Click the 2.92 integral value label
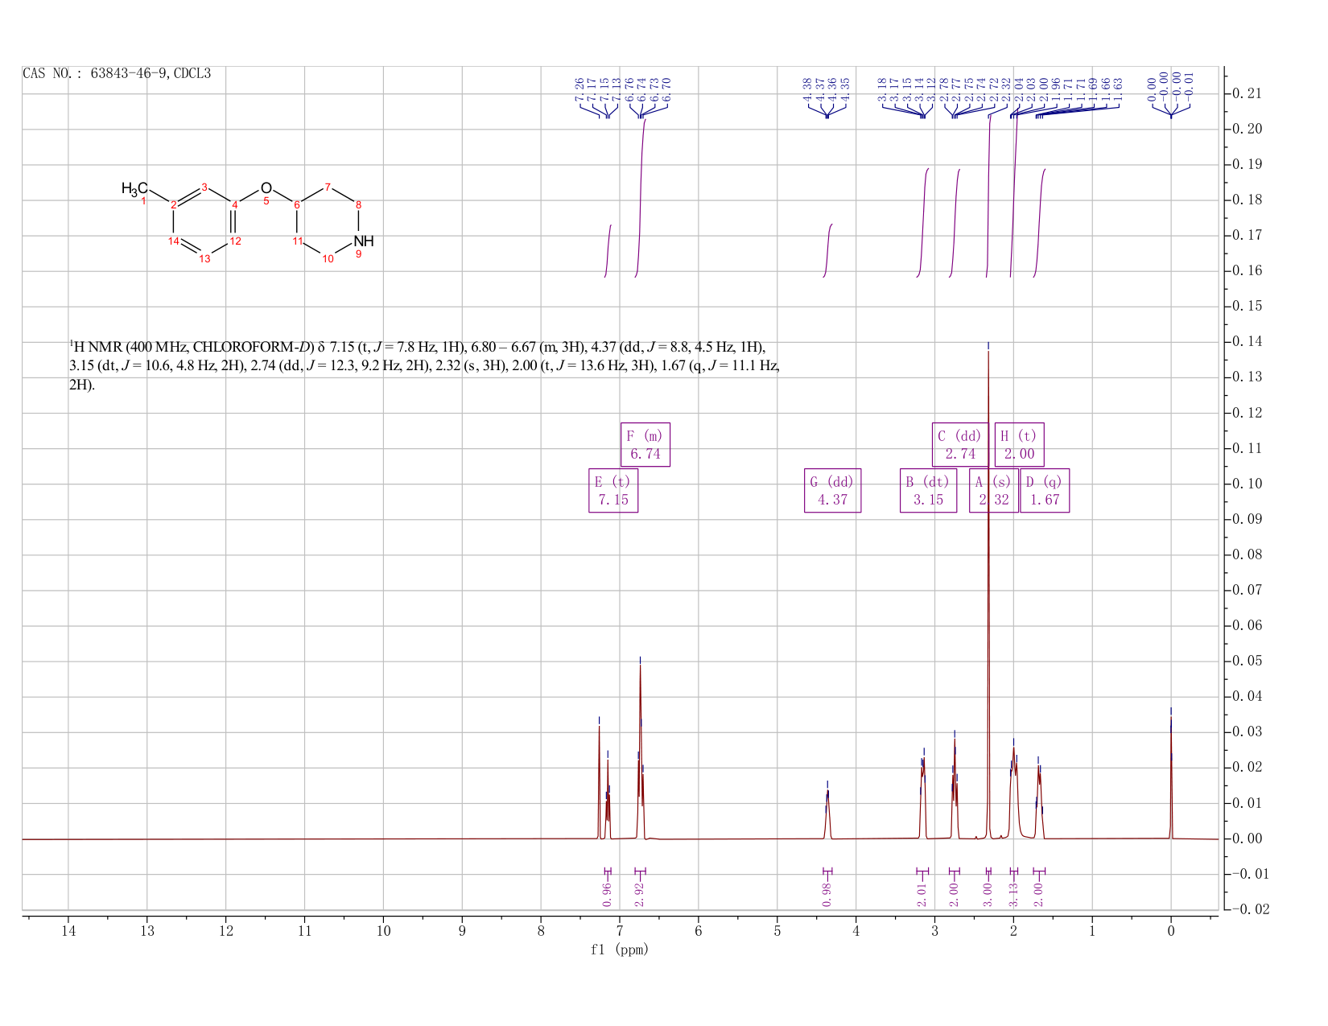 point(640,894)
